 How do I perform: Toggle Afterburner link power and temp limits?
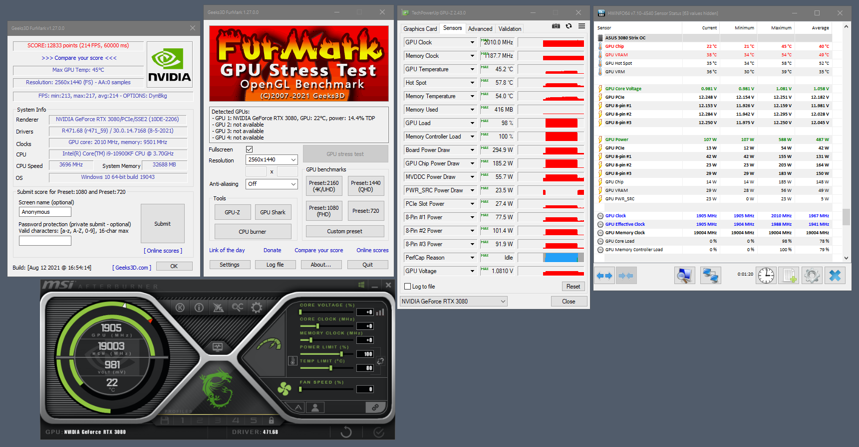[x=380, y=361]
